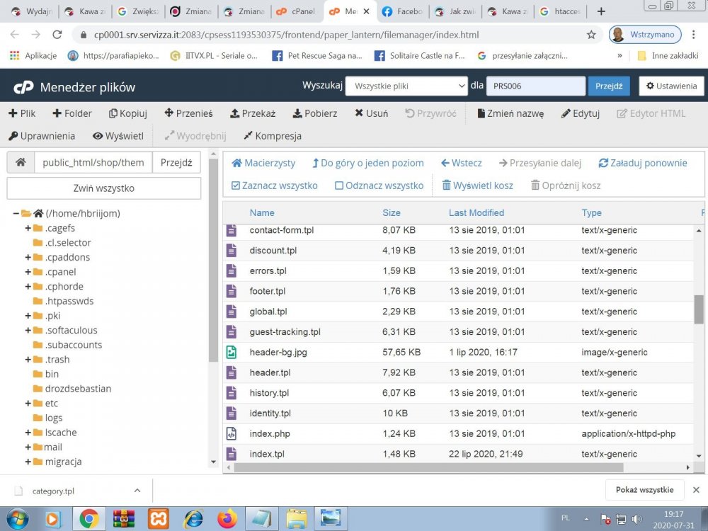The height and width of the screenshot is (531, 708).
Task: Select all files with Zaznacz wszystko
Action: [275, 185]
